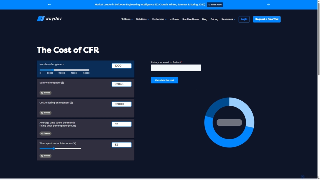Screen dimensions: 320x180
Task: Click Calculate the cost button
Action: click(164, 80)
